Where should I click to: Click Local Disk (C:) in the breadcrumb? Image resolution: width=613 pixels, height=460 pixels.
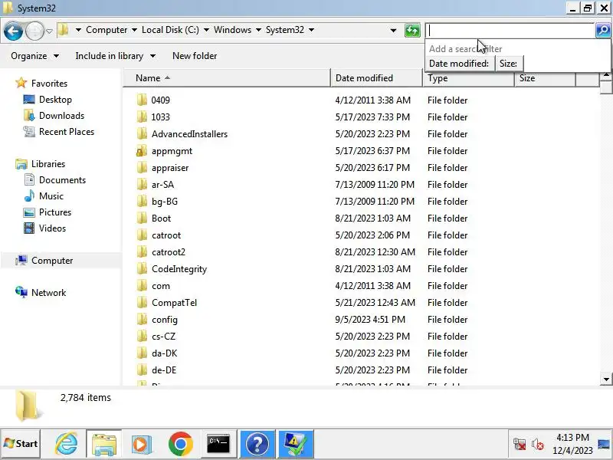click(170, 30)
